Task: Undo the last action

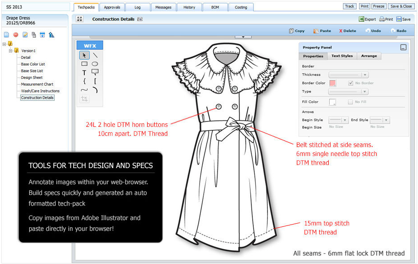Action: tap(373, 31)
